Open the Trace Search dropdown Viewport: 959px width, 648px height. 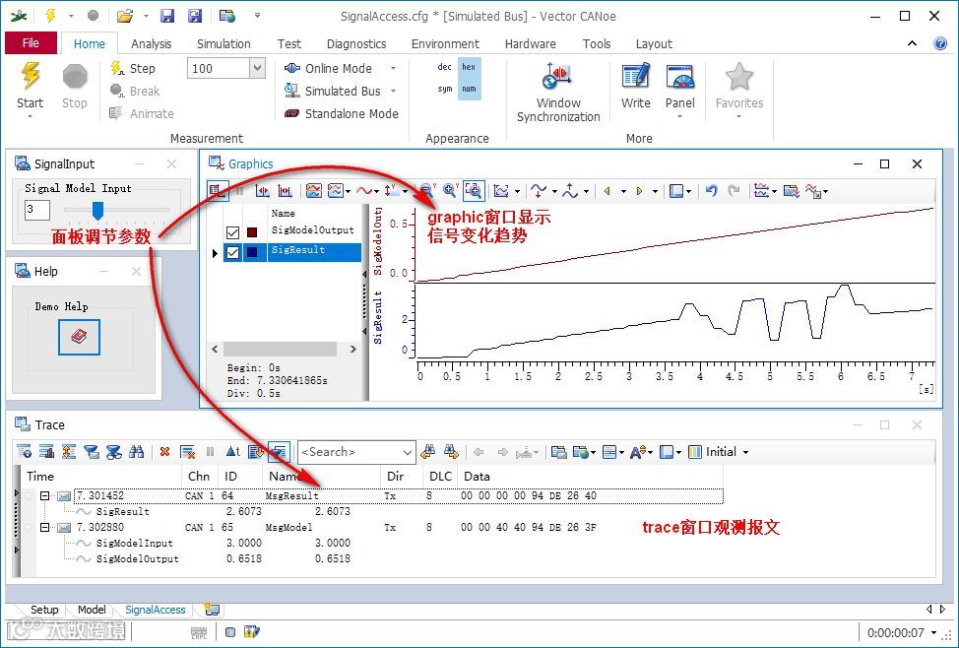pyautogui.click(x=408, y=452)
